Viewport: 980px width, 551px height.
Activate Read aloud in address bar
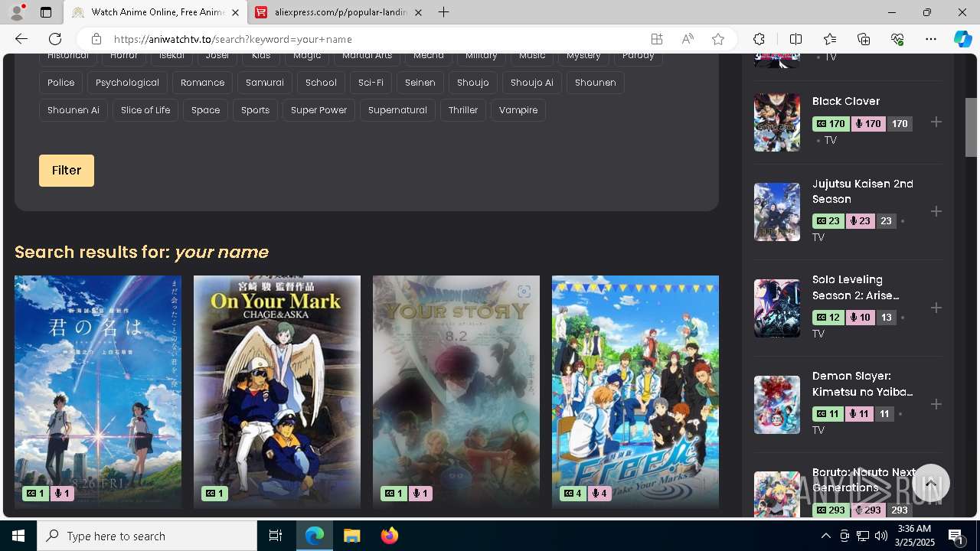pyautogui.click(x=688, y=39)
